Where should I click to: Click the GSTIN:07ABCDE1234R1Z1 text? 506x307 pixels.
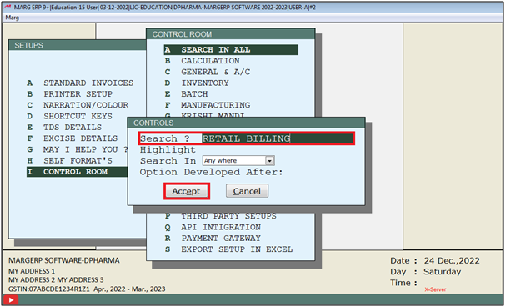(x=48, y=289)
